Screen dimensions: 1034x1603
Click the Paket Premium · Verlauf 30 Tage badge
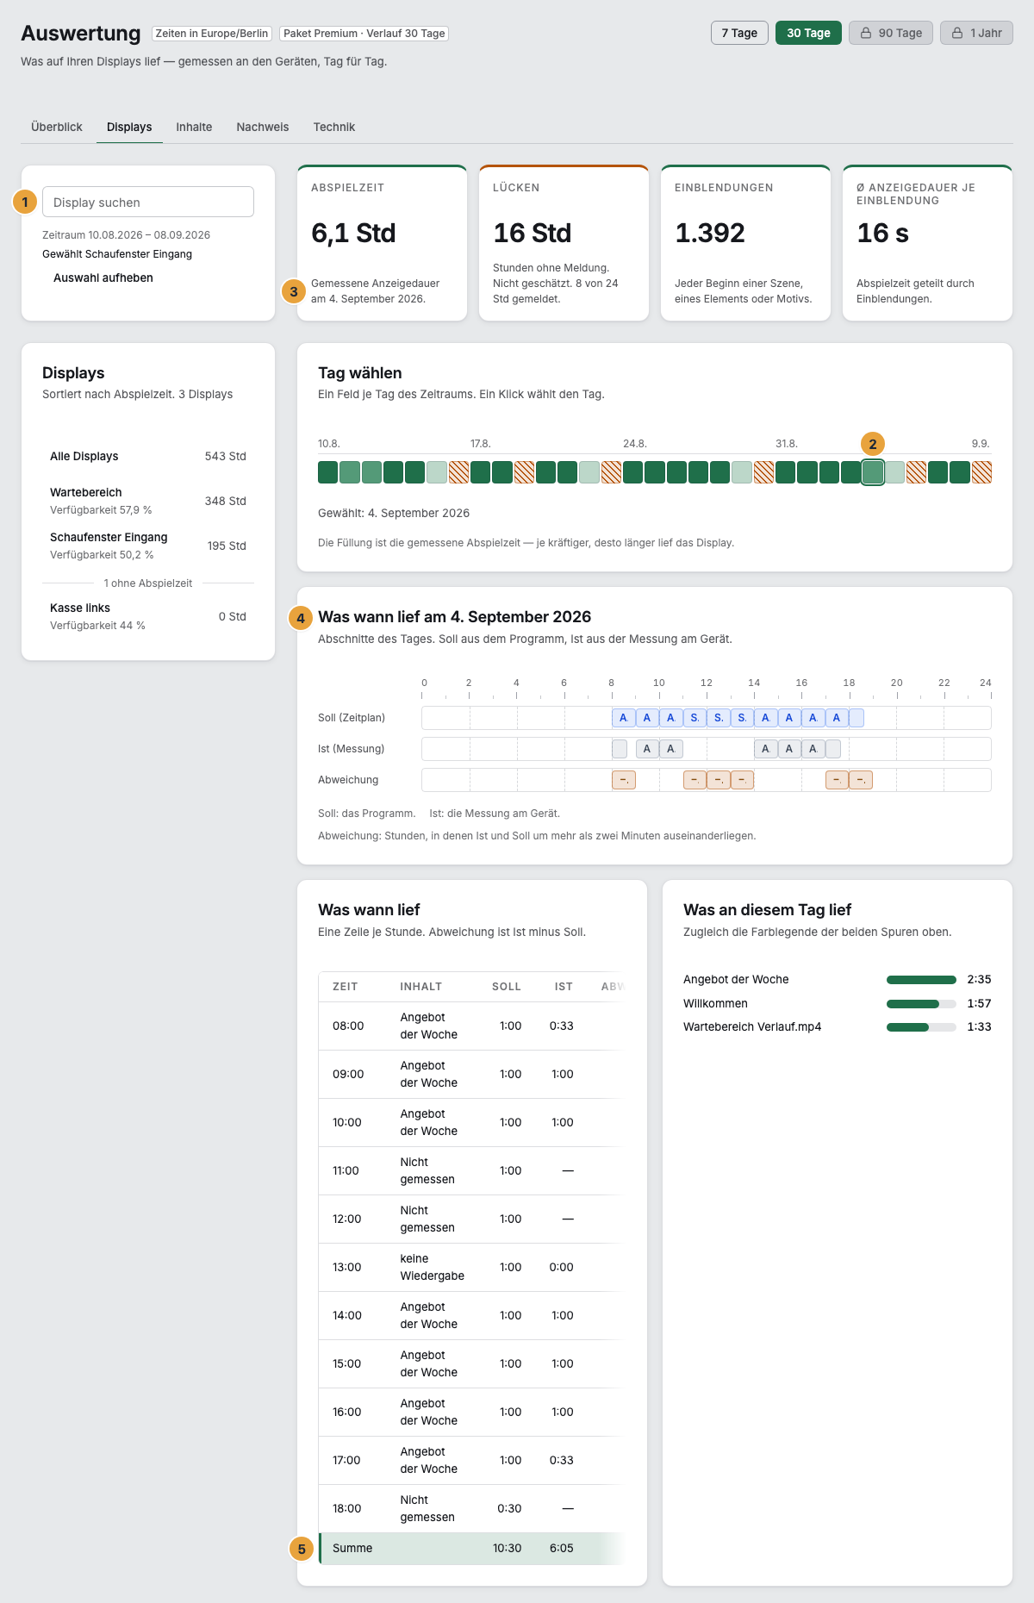tap(364, 34)
